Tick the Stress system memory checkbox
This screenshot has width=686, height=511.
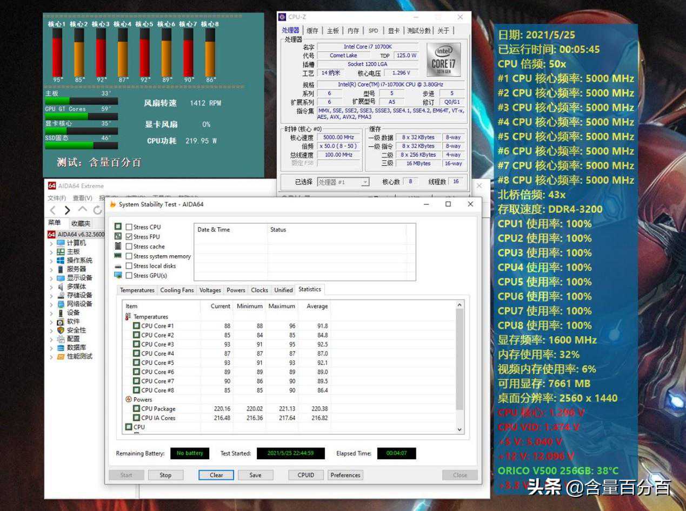coord(129,256)
